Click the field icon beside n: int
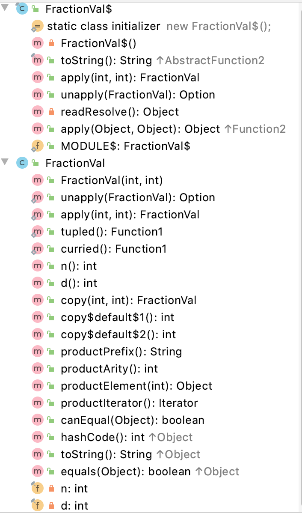302x513 pixels. coord(37,489)
